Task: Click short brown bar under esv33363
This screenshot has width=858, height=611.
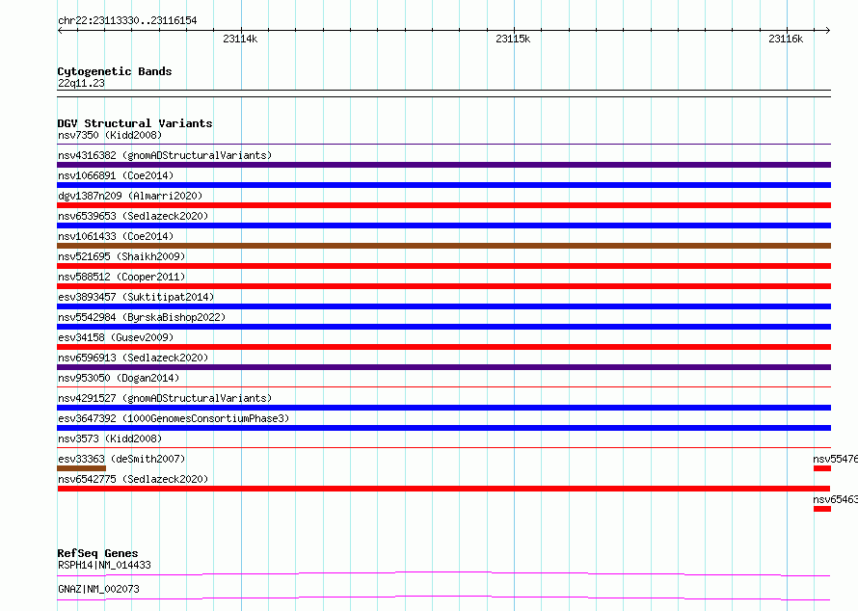Action: point(82,468)
